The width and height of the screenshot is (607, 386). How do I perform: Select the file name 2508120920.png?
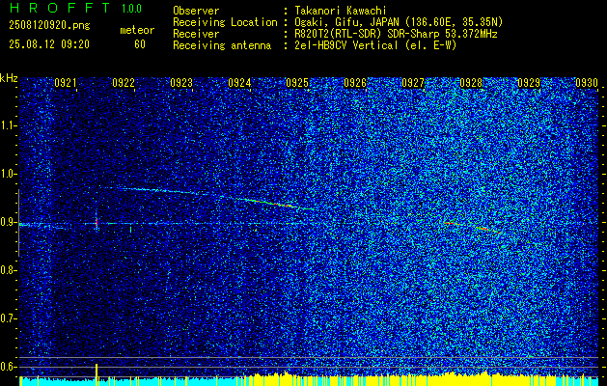coord(49,26)
